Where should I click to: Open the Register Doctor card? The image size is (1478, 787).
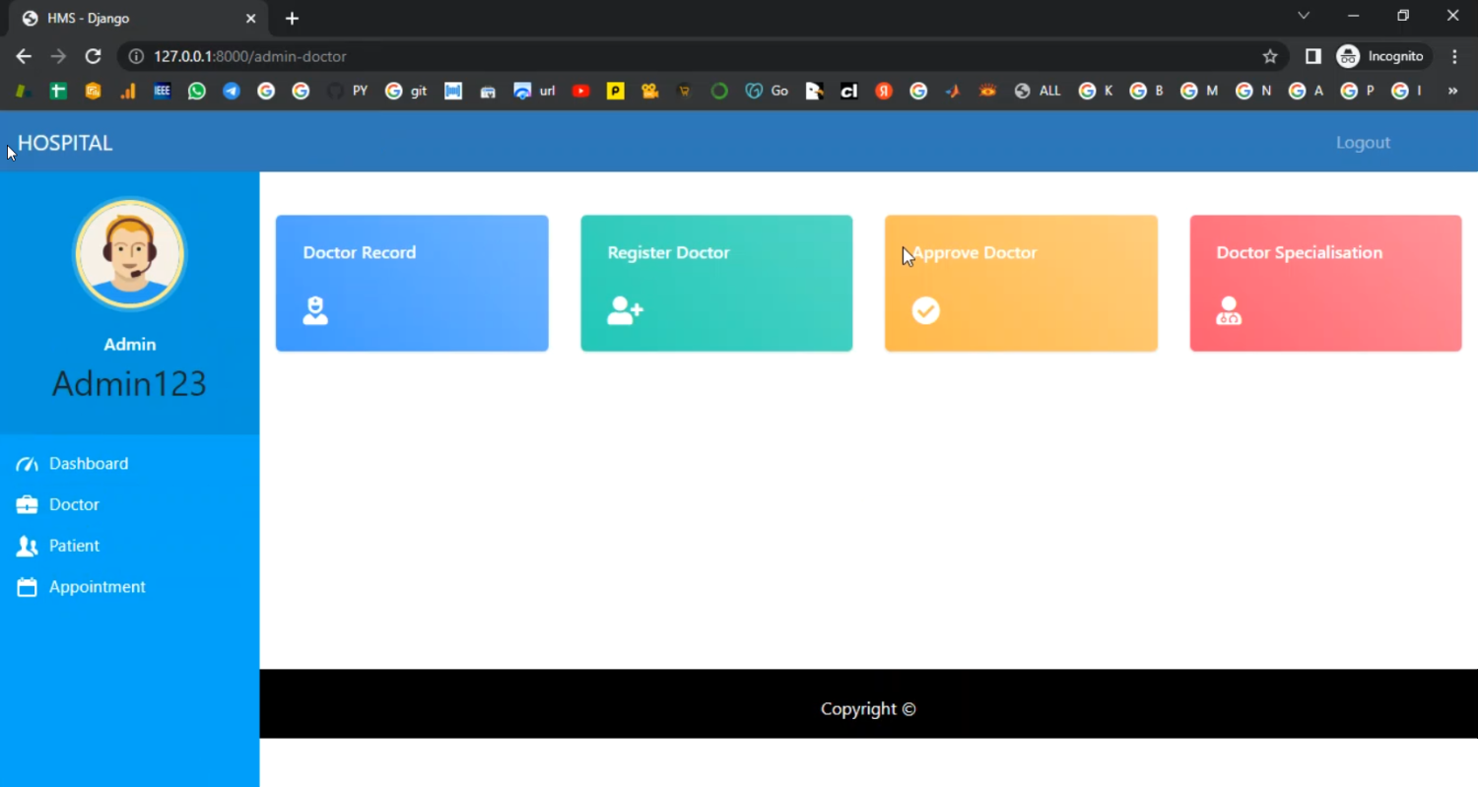click(716, 284)
